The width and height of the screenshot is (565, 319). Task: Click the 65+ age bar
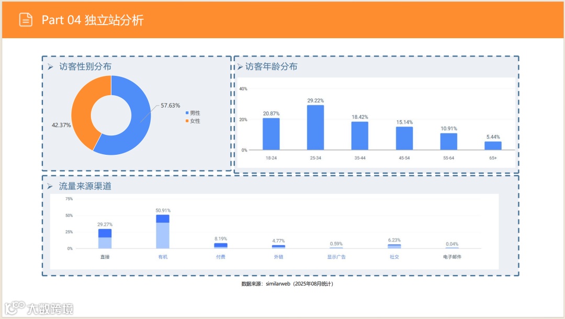pos(493,146)
